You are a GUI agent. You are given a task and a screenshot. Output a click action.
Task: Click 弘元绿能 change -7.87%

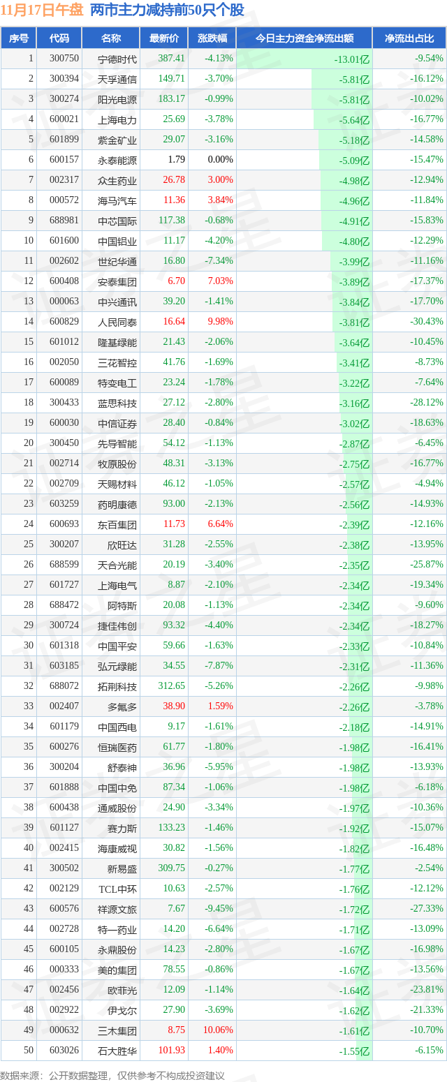(x=219, y=666)
